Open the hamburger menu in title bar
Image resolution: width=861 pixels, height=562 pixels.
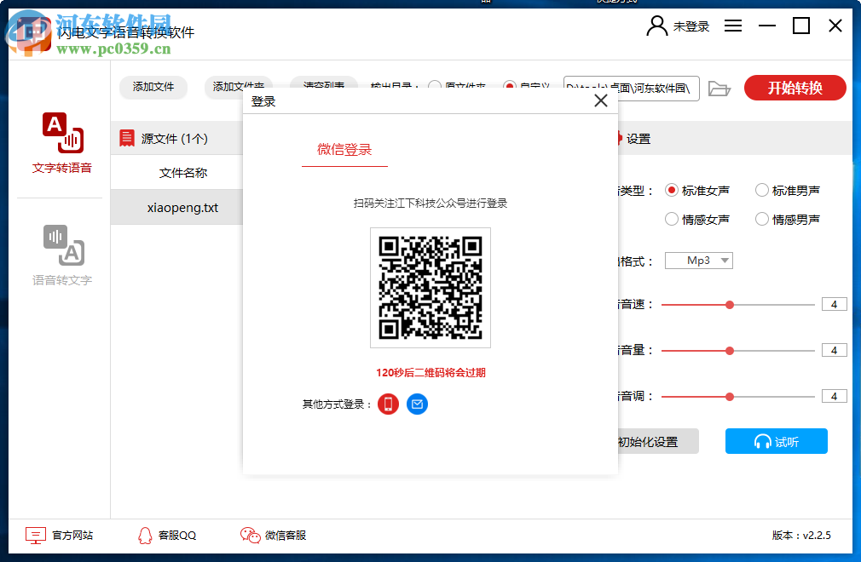[733, 26]
